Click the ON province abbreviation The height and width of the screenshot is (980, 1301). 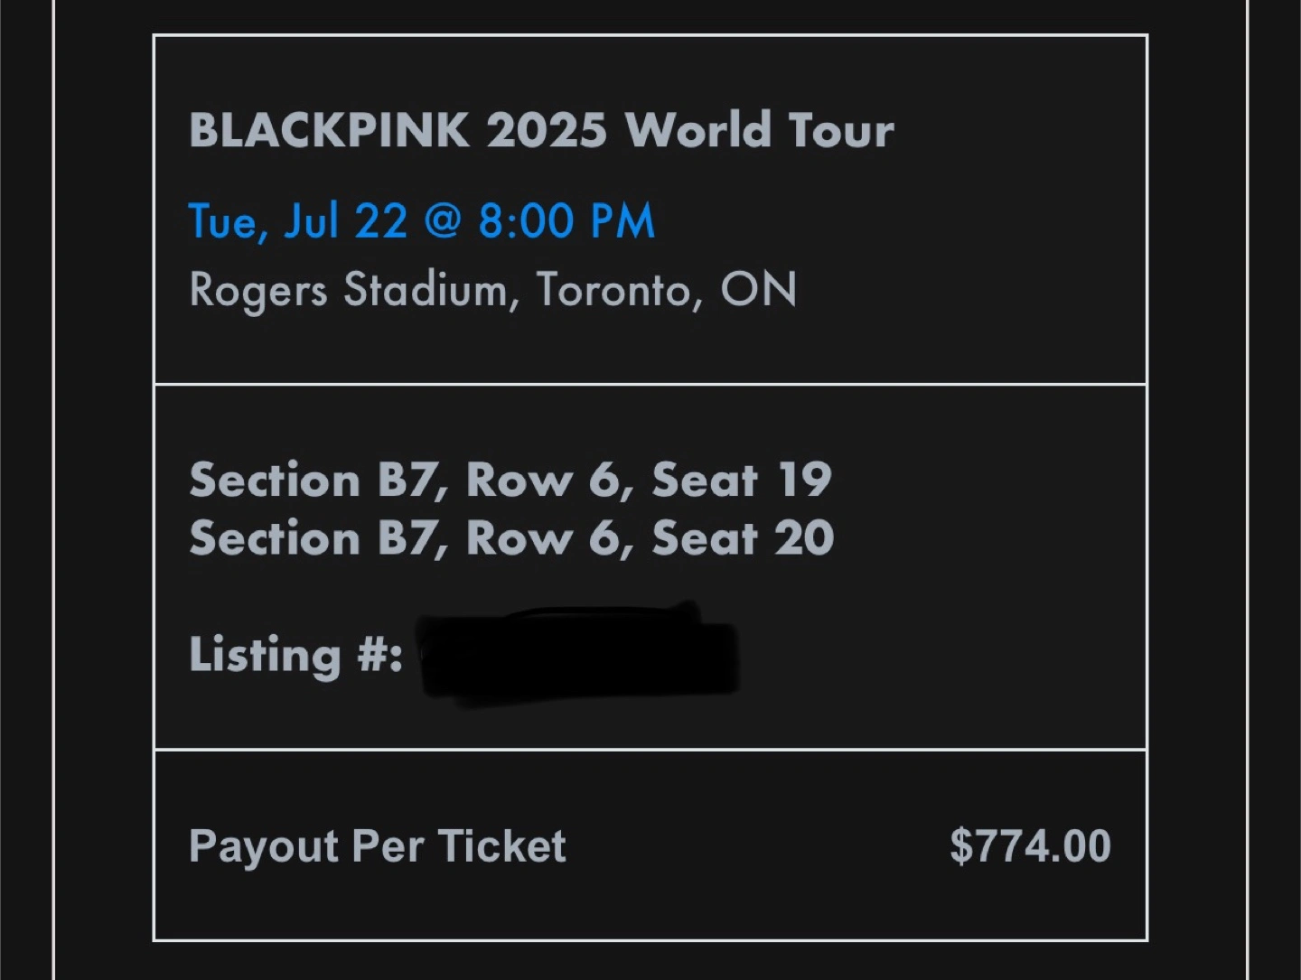[758, 290]
